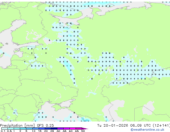Click the '45' legend scale label
This screenshot has width=170, height=132.
tap(77, 131)
